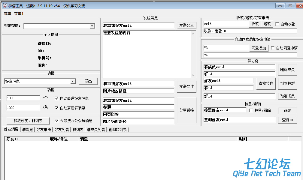Switch to the 群消息 tab
Image resolution: width=303 pixels, height=180 pixels.
(27, 130)
